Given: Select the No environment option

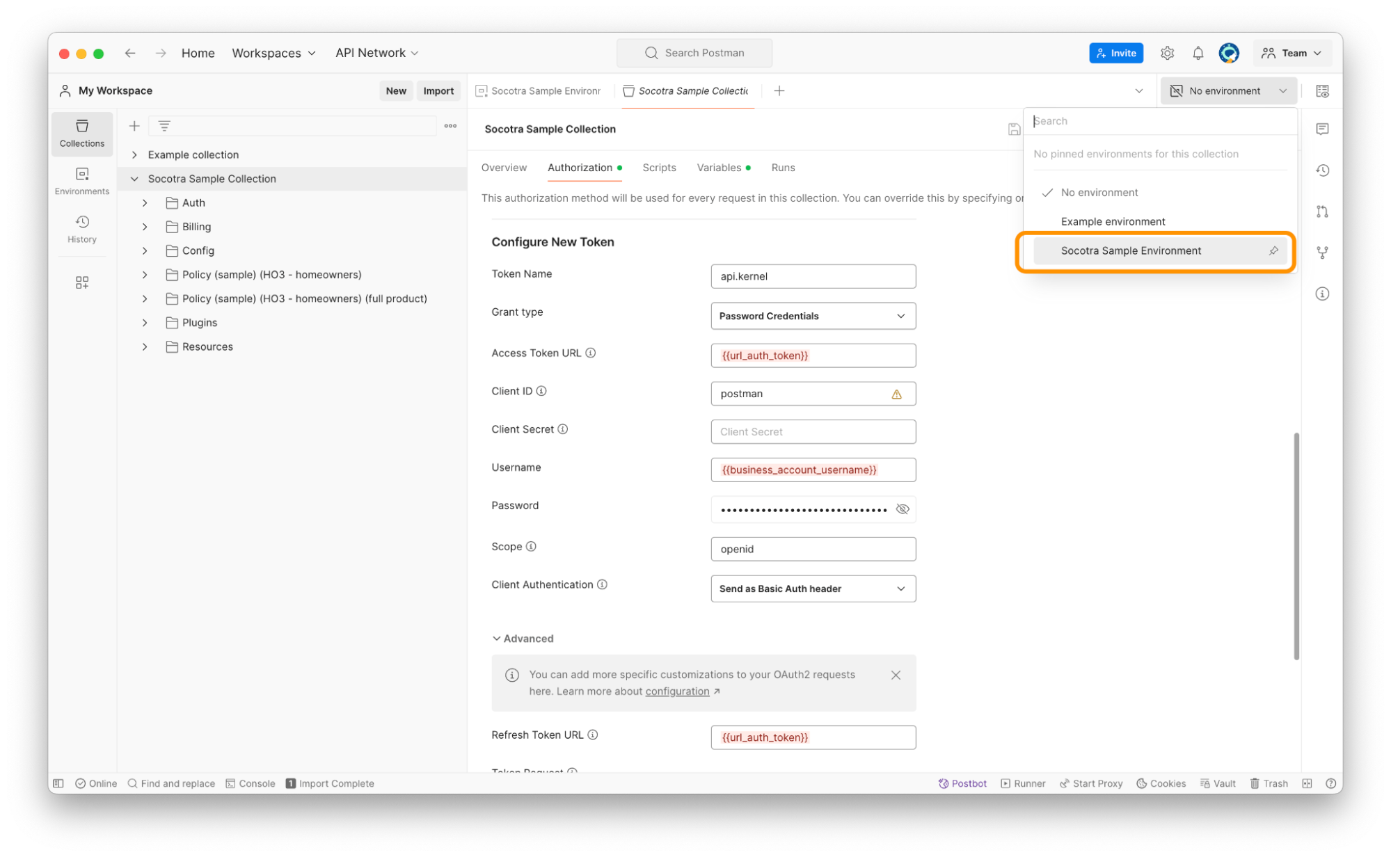Looking at the screenshot, I should (x=1099, y=193).
